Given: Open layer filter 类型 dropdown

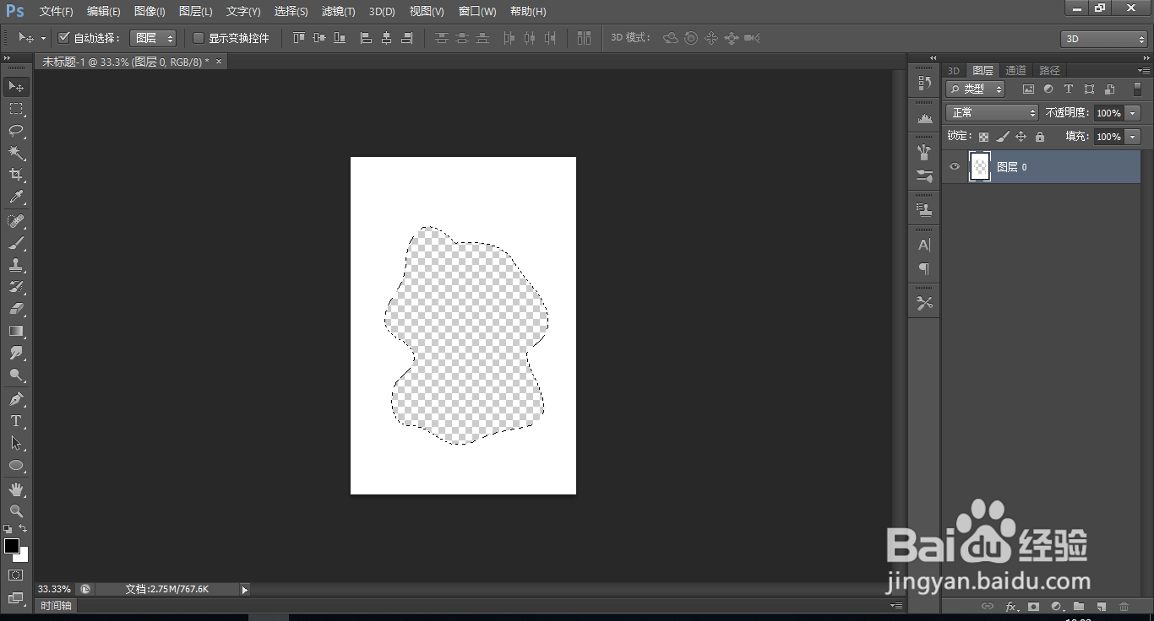Looking at the screenshot, I should [975, 89].
